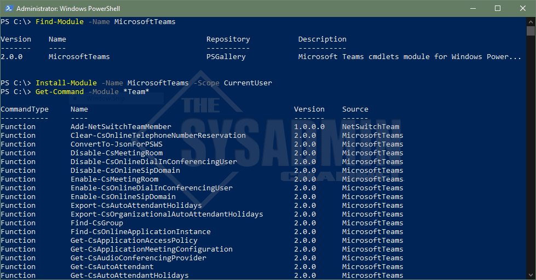The width and height of the screenshot is (536, 280).
Task: Click 'Disable-CsOnlineDialInConferencingUser' entry
Action: coord(153,162)
